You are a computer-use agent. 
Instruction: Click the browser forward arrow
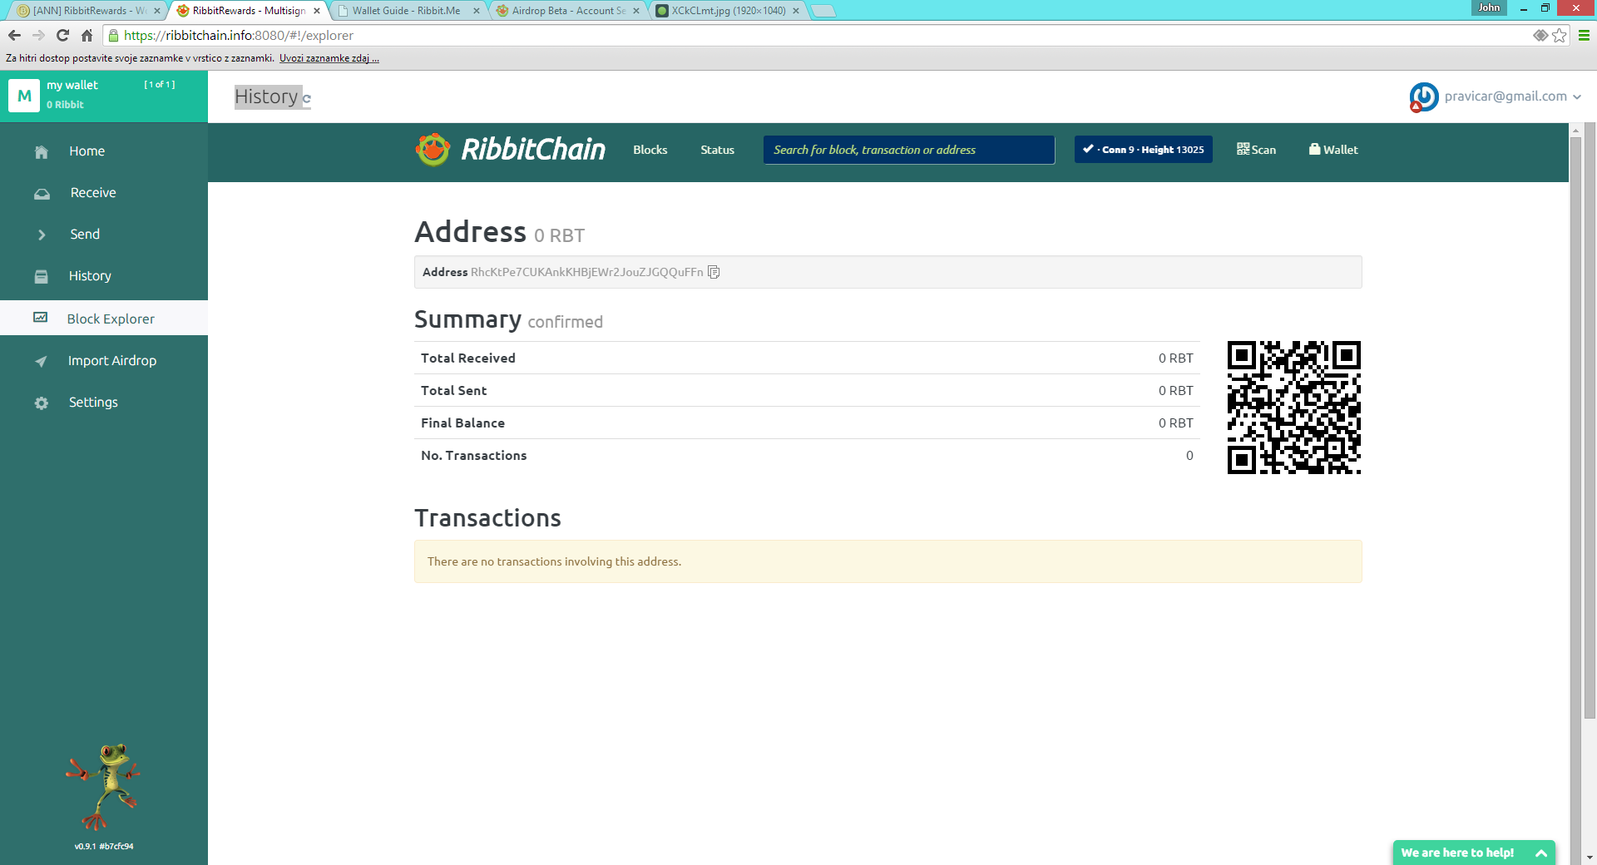[x=38, y=35]
